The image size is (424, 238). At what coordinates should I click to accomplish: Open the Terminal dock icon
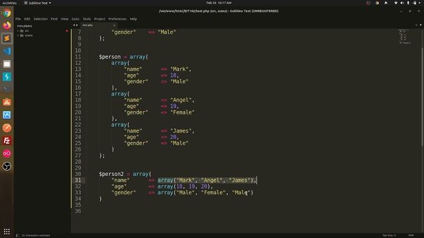click(x=7, y=89)
